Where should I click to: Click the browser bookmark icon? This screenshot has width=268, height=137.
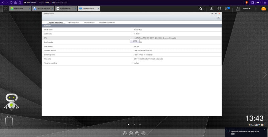click(20, 3)
